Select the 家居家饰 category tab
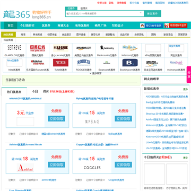 183,34
